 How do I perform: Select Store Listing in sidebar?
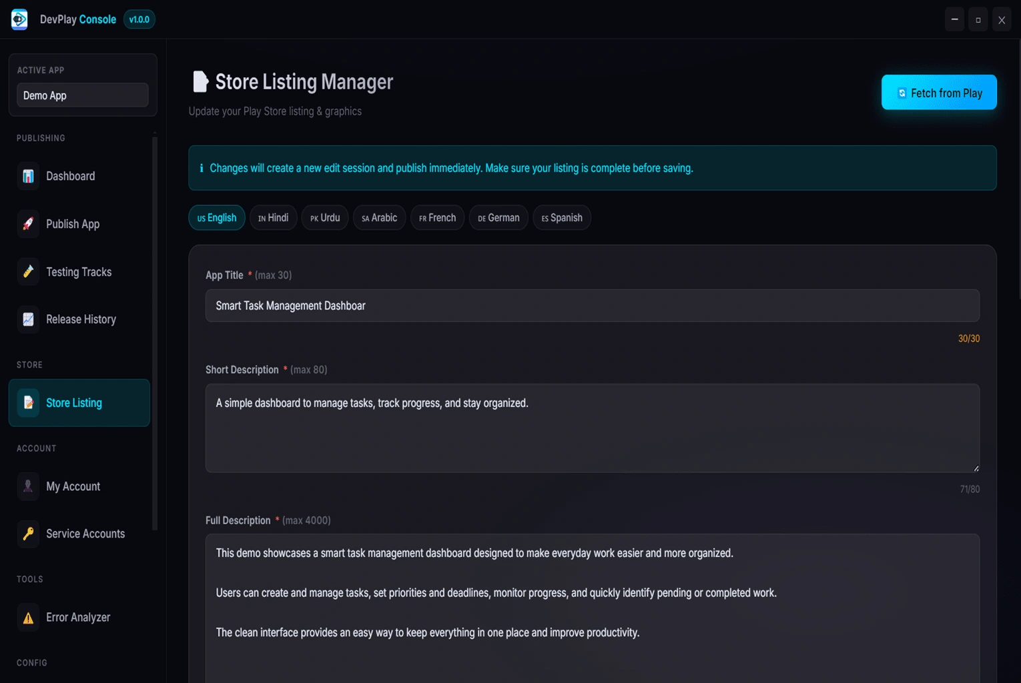click(79, 403)
